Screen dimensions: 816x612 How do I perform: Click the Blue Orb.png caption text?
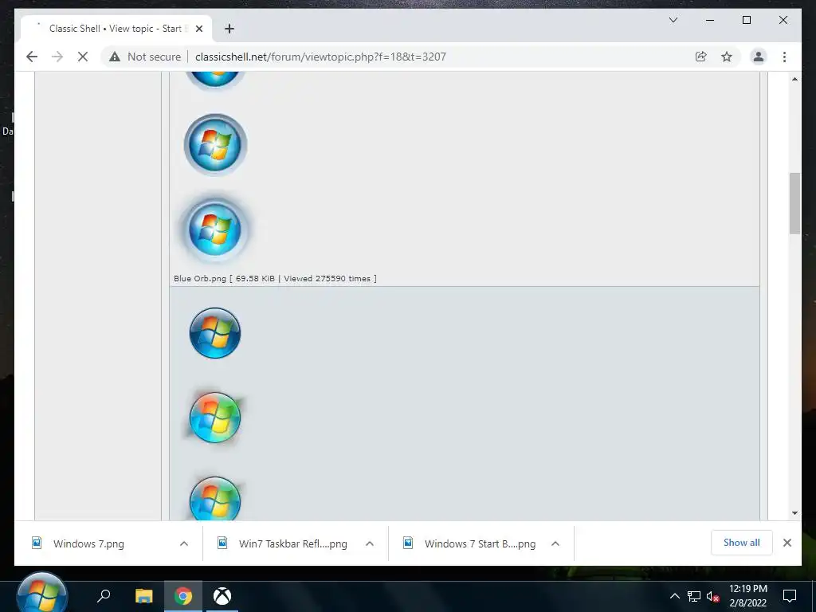tap(275, 278)
